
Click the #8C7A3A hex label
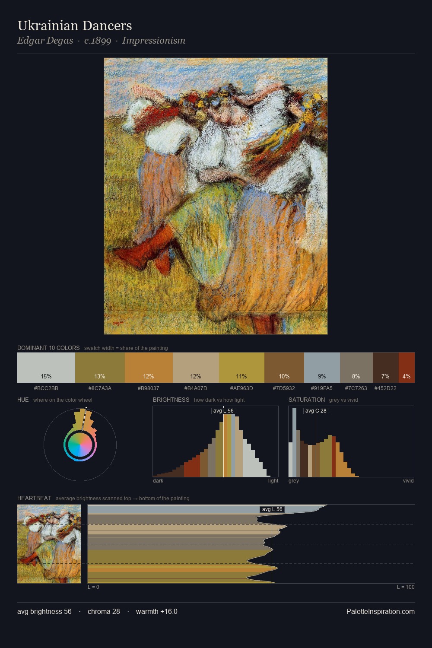[100, 388]
